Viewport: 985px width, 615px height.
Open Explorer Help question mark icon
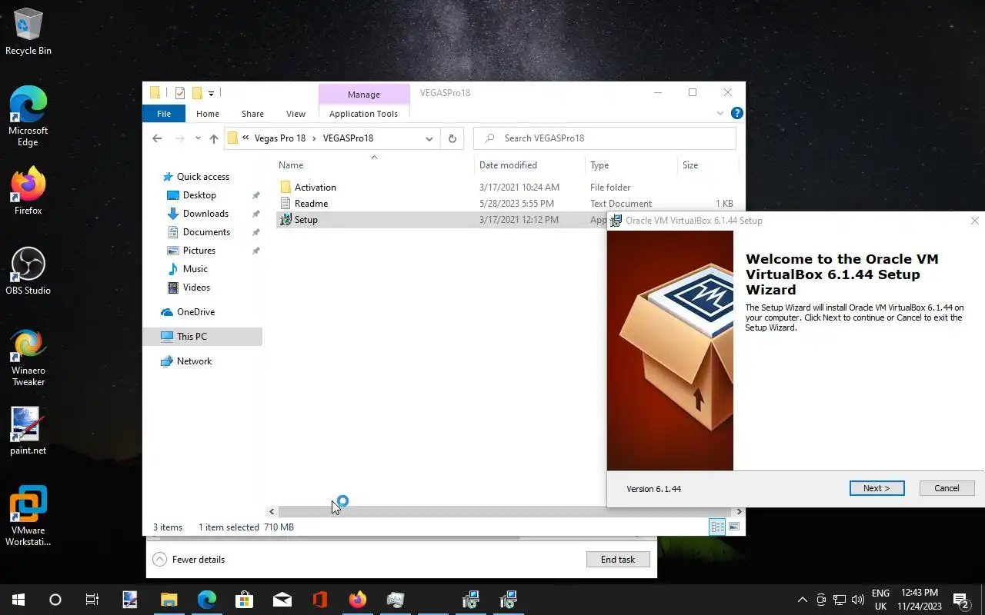[x=736, y=113]
